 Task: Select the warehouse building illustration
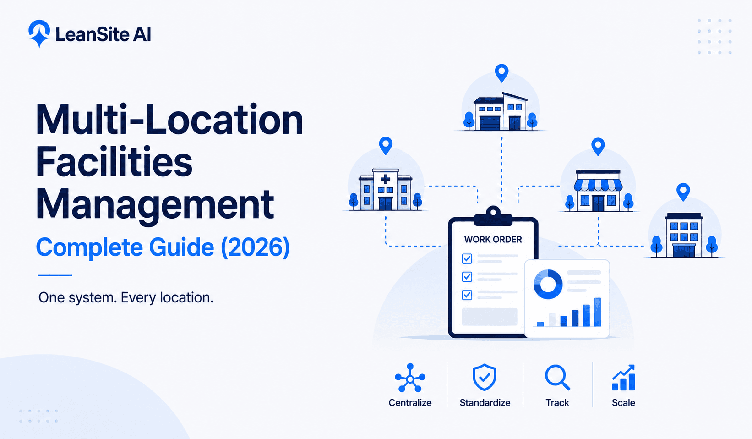point(500,111)
